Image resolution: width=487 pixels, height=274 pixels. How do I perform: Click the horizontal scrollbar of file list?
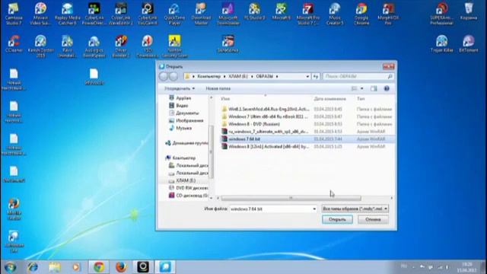click(291, 198)
